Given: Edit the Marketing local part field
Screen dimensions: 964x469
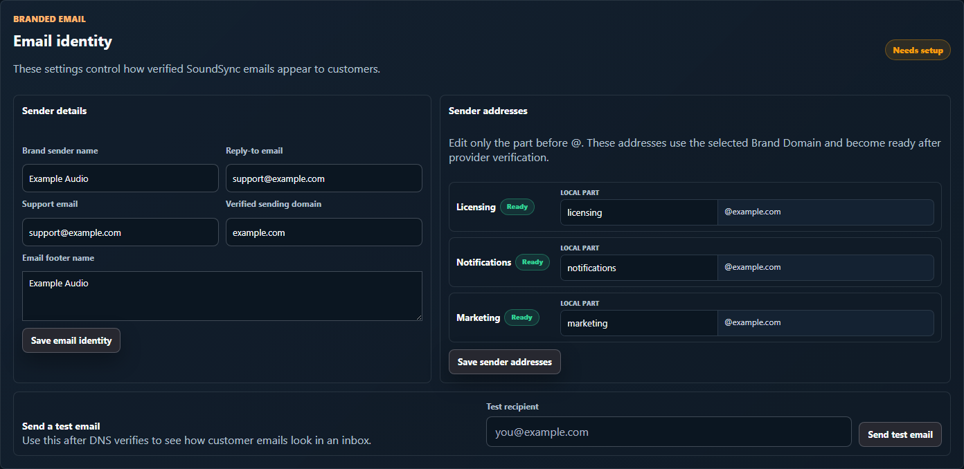Looking at the screenshot, I should [x=639, y=323].
